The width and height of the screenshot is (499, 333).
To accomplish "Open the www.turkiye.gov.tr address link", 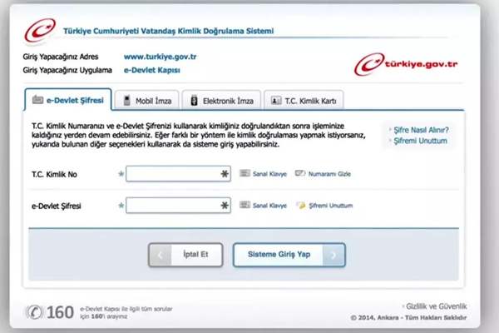I will pos(160,57).
